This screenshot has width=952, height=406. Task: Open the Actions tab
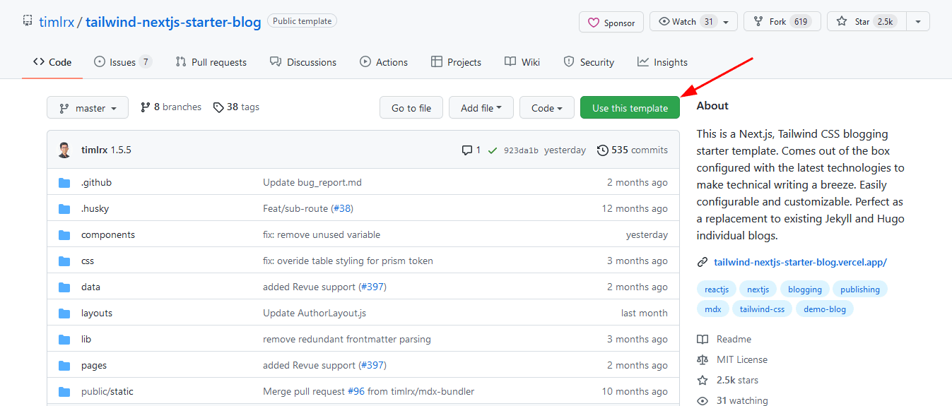click(384, 62)
